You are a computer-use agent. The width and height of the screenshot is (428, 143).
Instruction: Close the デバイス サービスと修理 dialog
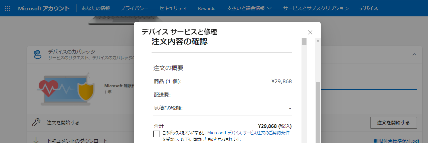[310, 32]
